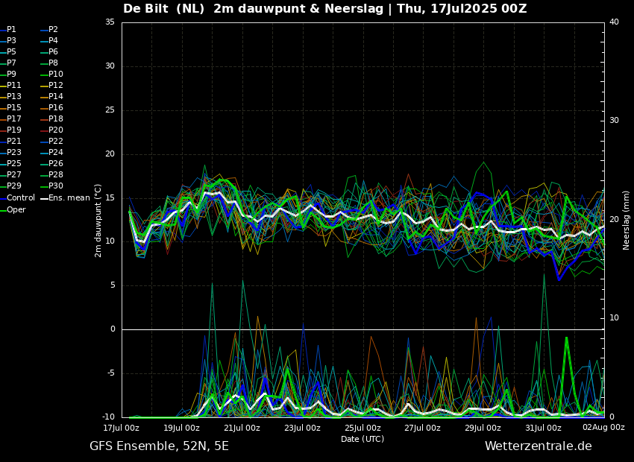Click the P5 legend label
The width and height of the screenshot is (634, 462).
tap(11, 51)
